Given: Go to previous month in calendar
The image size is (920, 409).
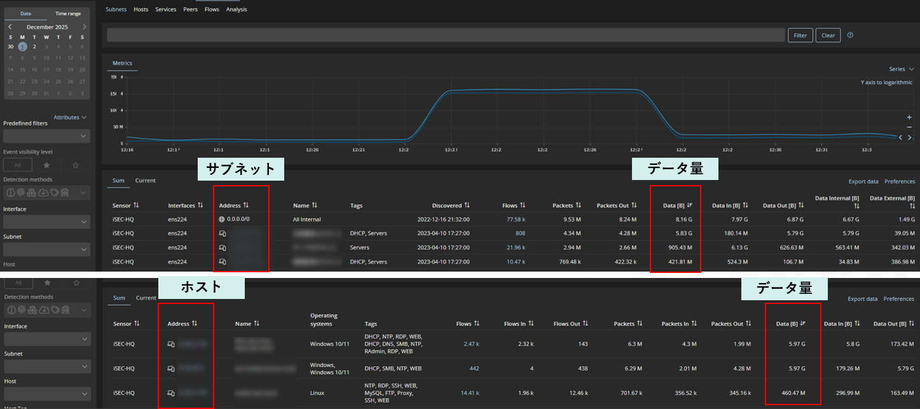Looking at the screenshot, I should pyautogui.click(x=10, y=27).
